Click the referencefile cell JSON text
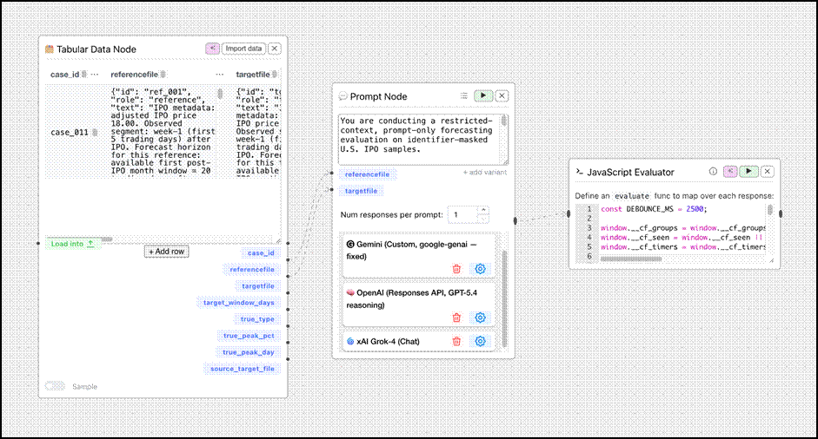818x439 pixels. (x=163, y=131)
